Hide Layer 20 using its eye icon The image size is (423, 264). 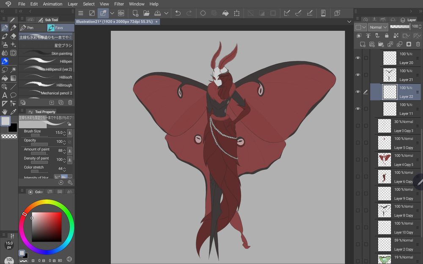(358, 58)
